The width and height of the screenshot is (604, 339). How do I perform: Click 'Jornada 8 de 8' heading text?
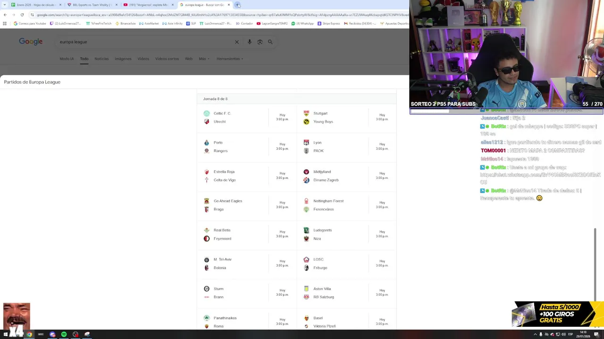[x=215, y=99]
